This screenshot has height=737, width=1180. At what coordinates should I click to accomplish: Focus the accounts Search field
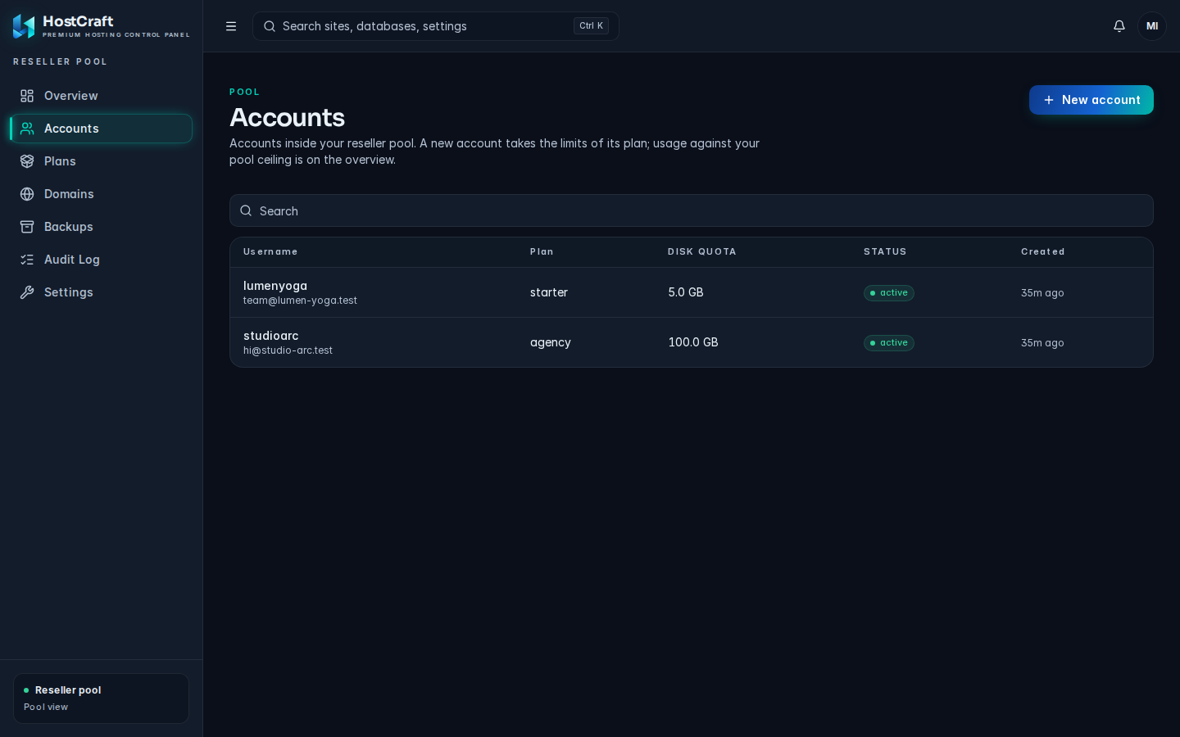692,210
